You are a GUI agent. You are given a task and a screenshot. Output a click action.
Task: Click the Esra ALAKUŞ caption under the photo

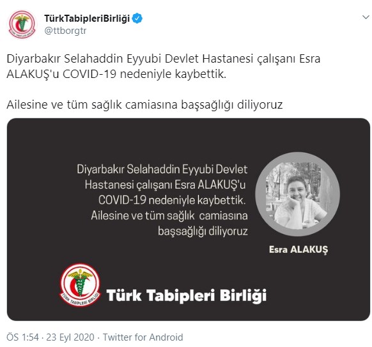pos(298,249)
